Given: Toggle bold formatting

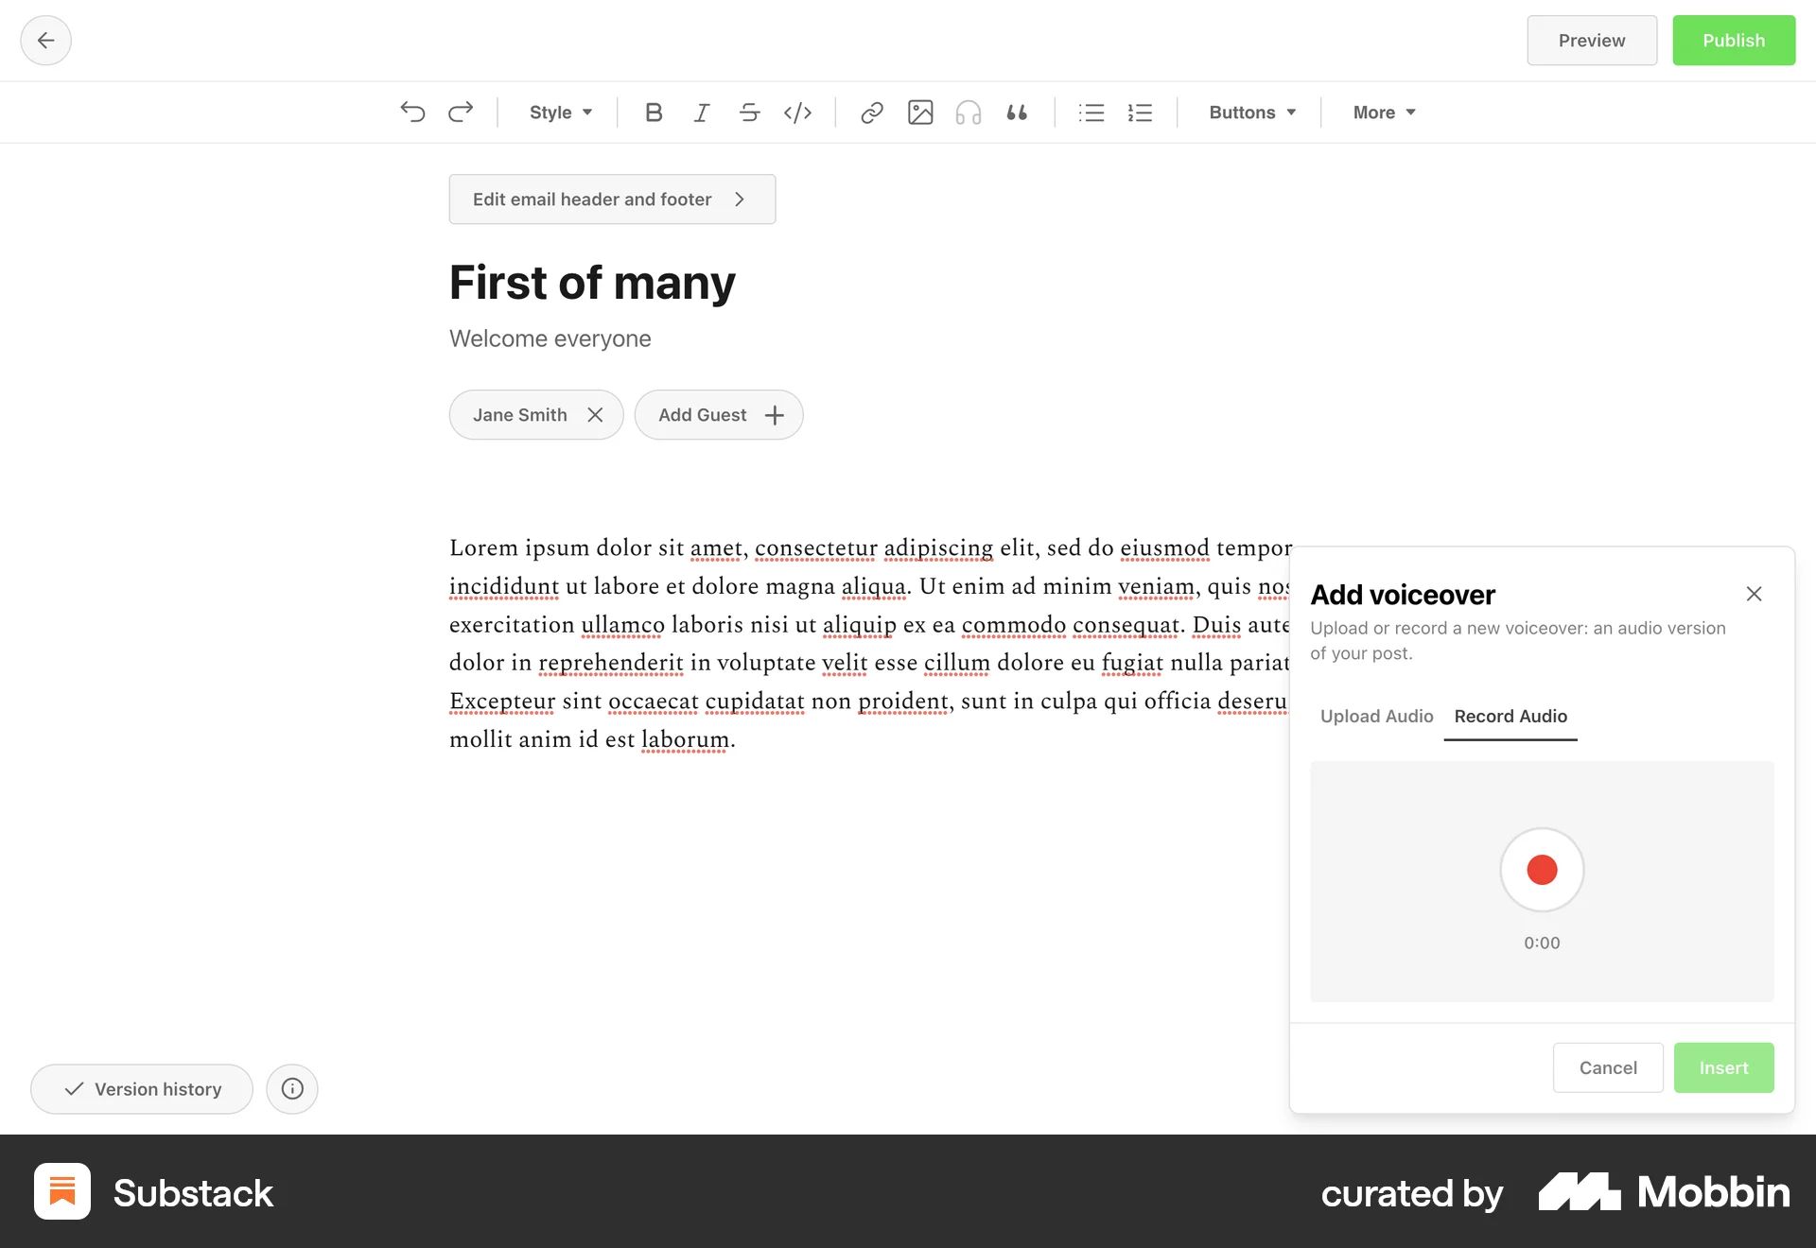Looking at the screenshot, I should [653, 113].
